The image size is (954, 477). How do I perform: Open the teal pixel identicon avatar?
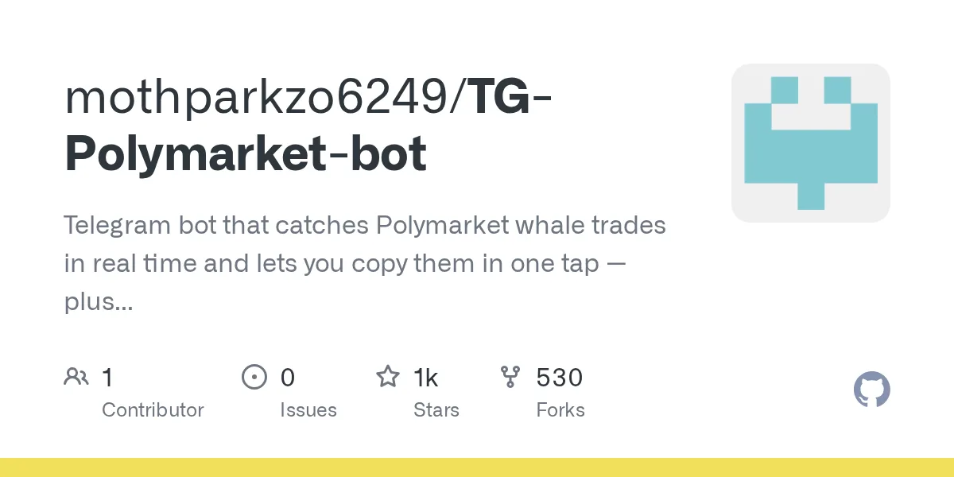tap(811, 143)
